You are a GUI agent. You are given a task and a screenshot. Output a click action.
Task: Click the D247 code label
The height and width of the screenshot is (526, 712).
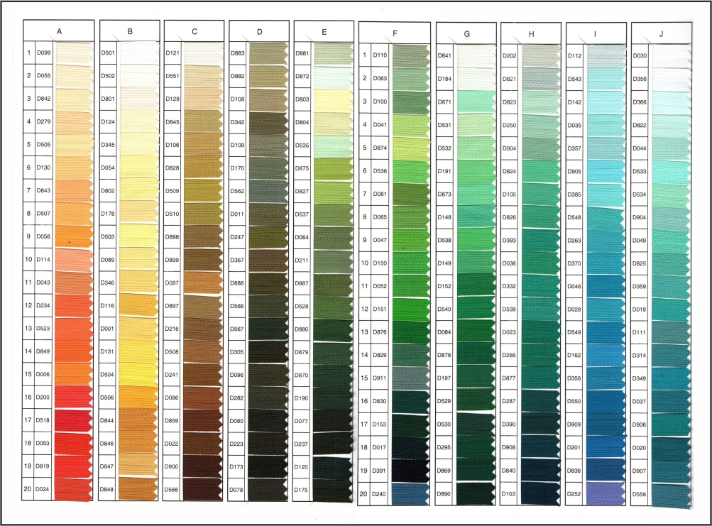pos(237,237)
